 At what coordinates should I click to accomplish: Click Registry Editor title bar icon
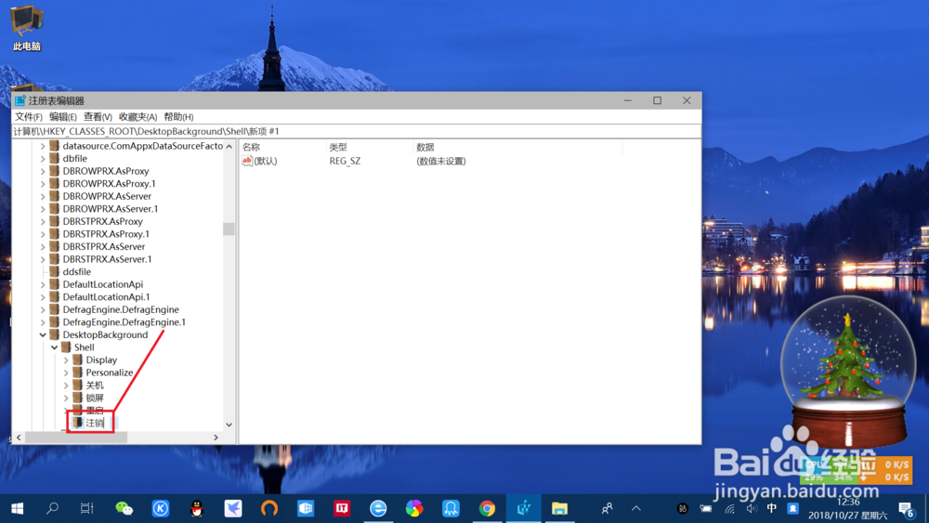click(20, 100)
